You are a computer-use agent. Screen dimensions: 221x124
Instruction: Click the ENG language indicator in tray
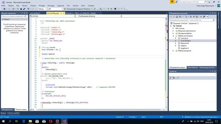pyautogui.click(x=202, y=121)
